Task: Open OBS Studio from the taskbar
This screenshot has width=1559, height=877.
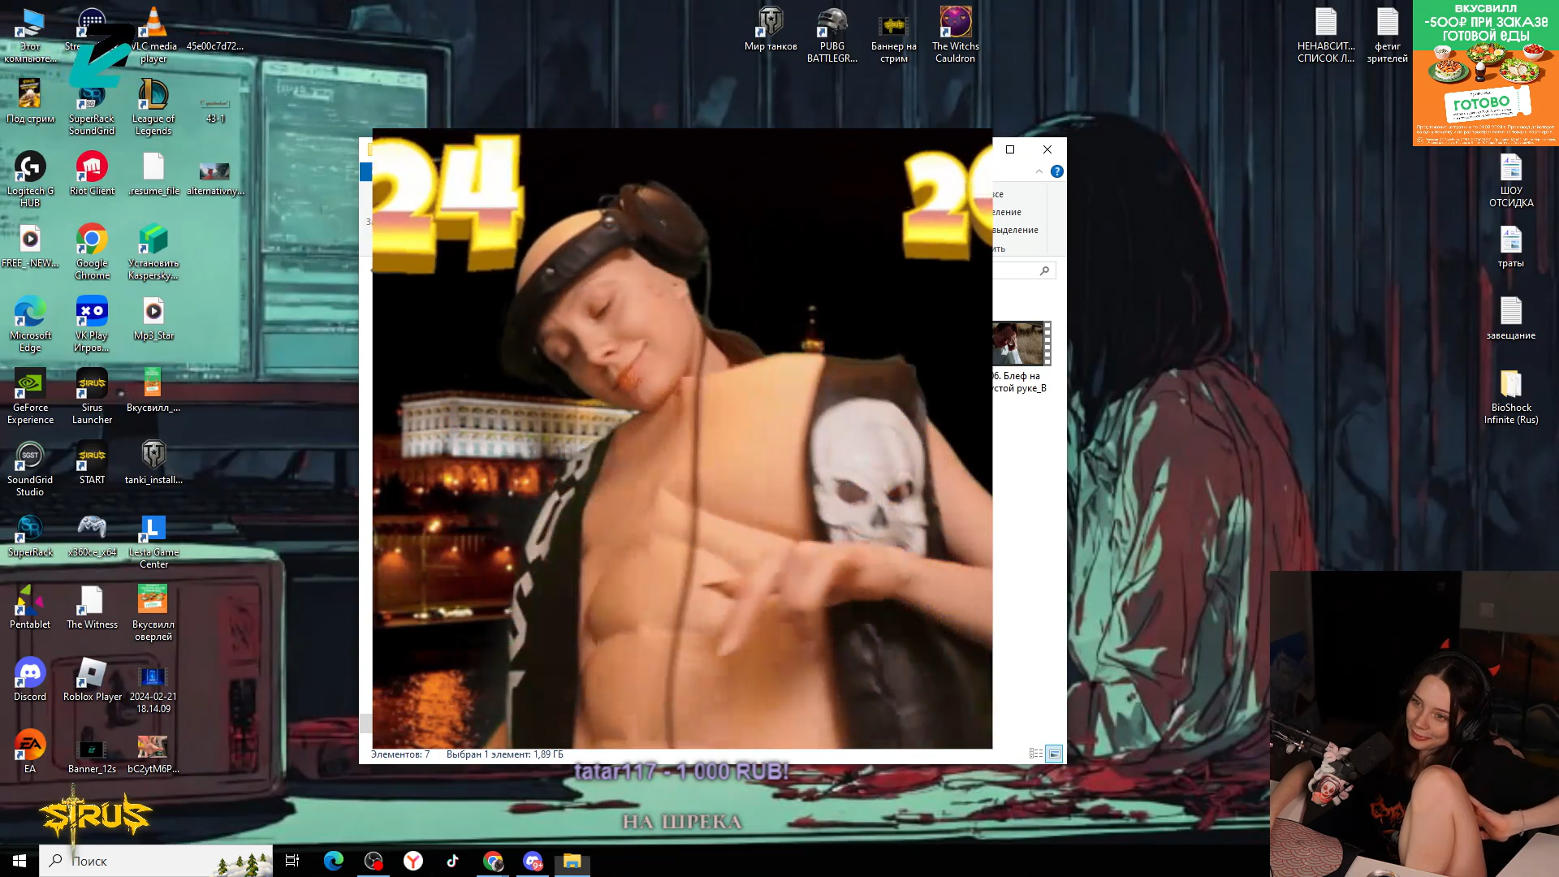Action: (x=374, y=861)
